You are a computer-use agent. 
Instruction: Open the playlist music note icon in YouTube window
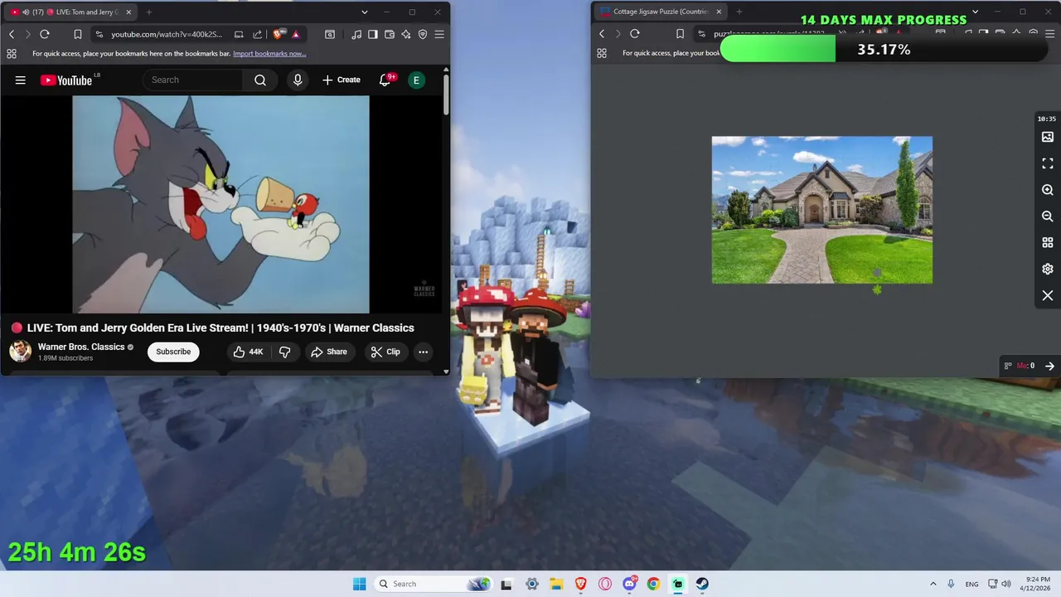[x=356, y=34]
